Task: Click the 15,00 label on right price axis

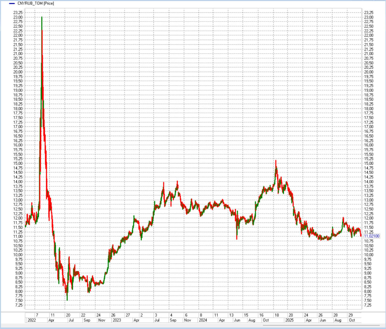Action: click(369, 163)
